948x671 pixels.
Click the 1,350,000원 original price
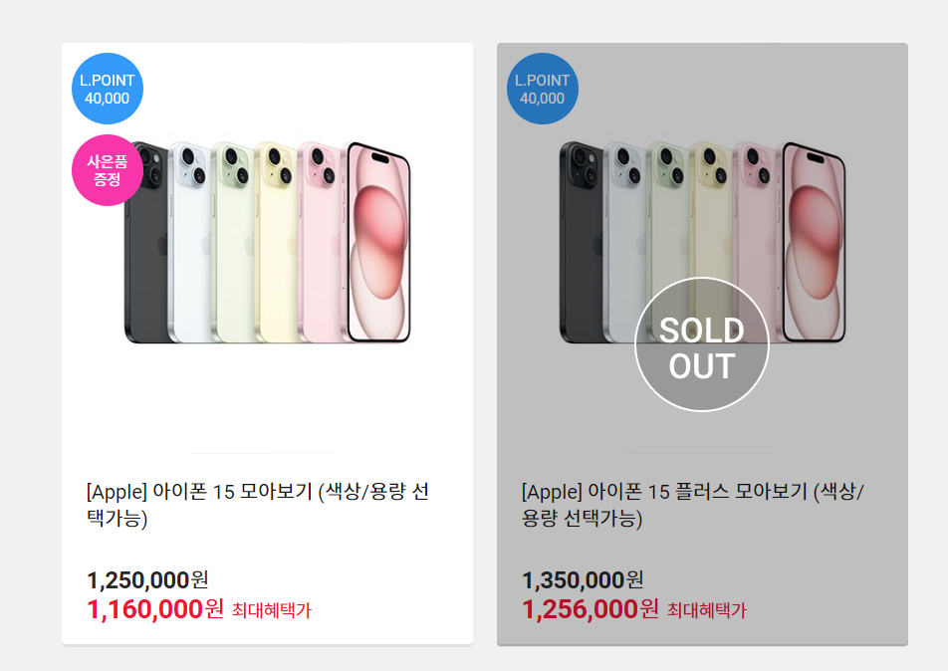coord(583,580)
